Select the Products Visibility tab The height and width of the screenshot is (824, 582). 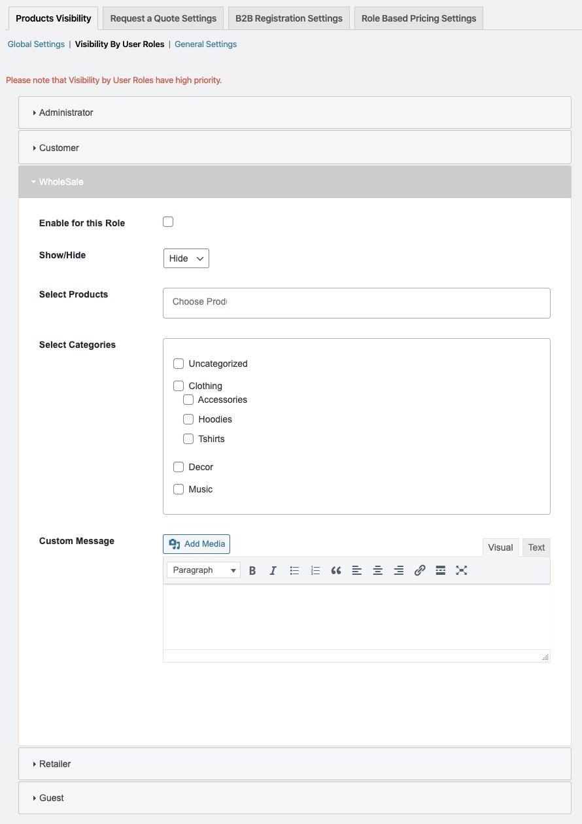coord(54,18)
